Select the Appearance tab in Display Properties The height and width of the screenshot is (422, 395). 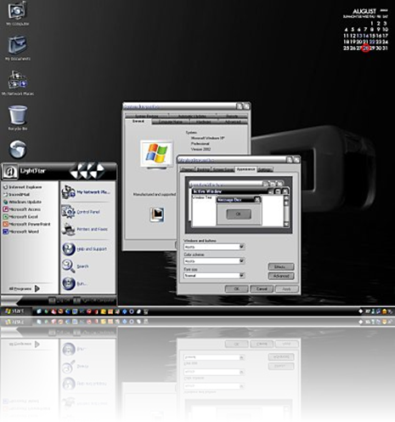coord(245,169)
